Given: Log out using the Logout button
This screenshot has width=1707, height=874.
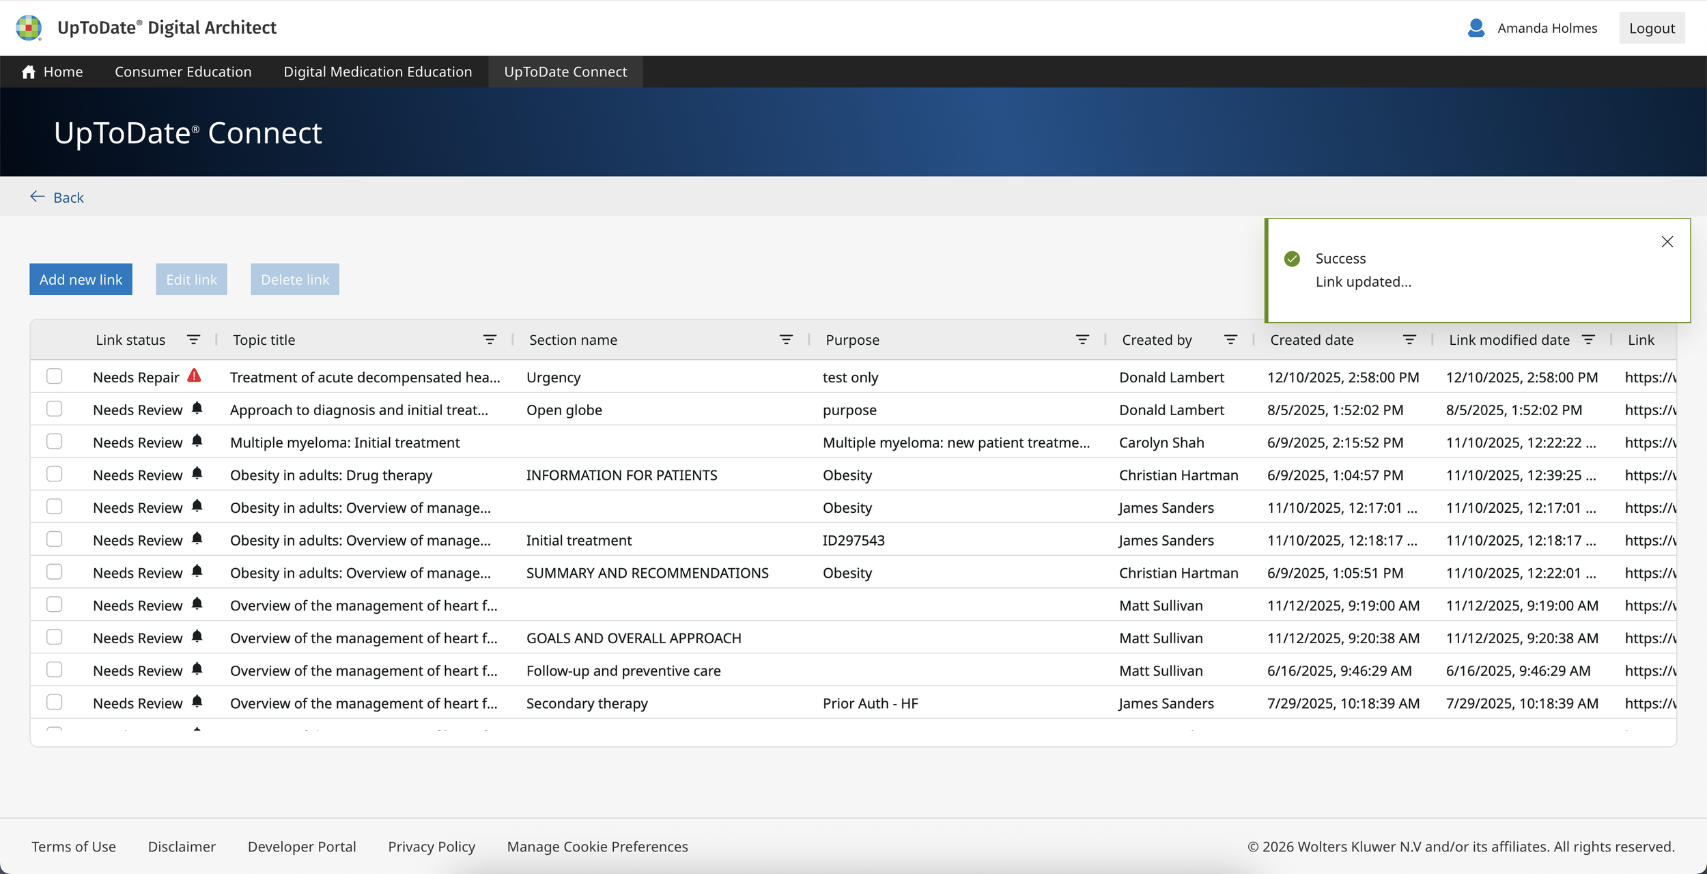Looking at the screenshot, I should click(x=1652, y=28).
